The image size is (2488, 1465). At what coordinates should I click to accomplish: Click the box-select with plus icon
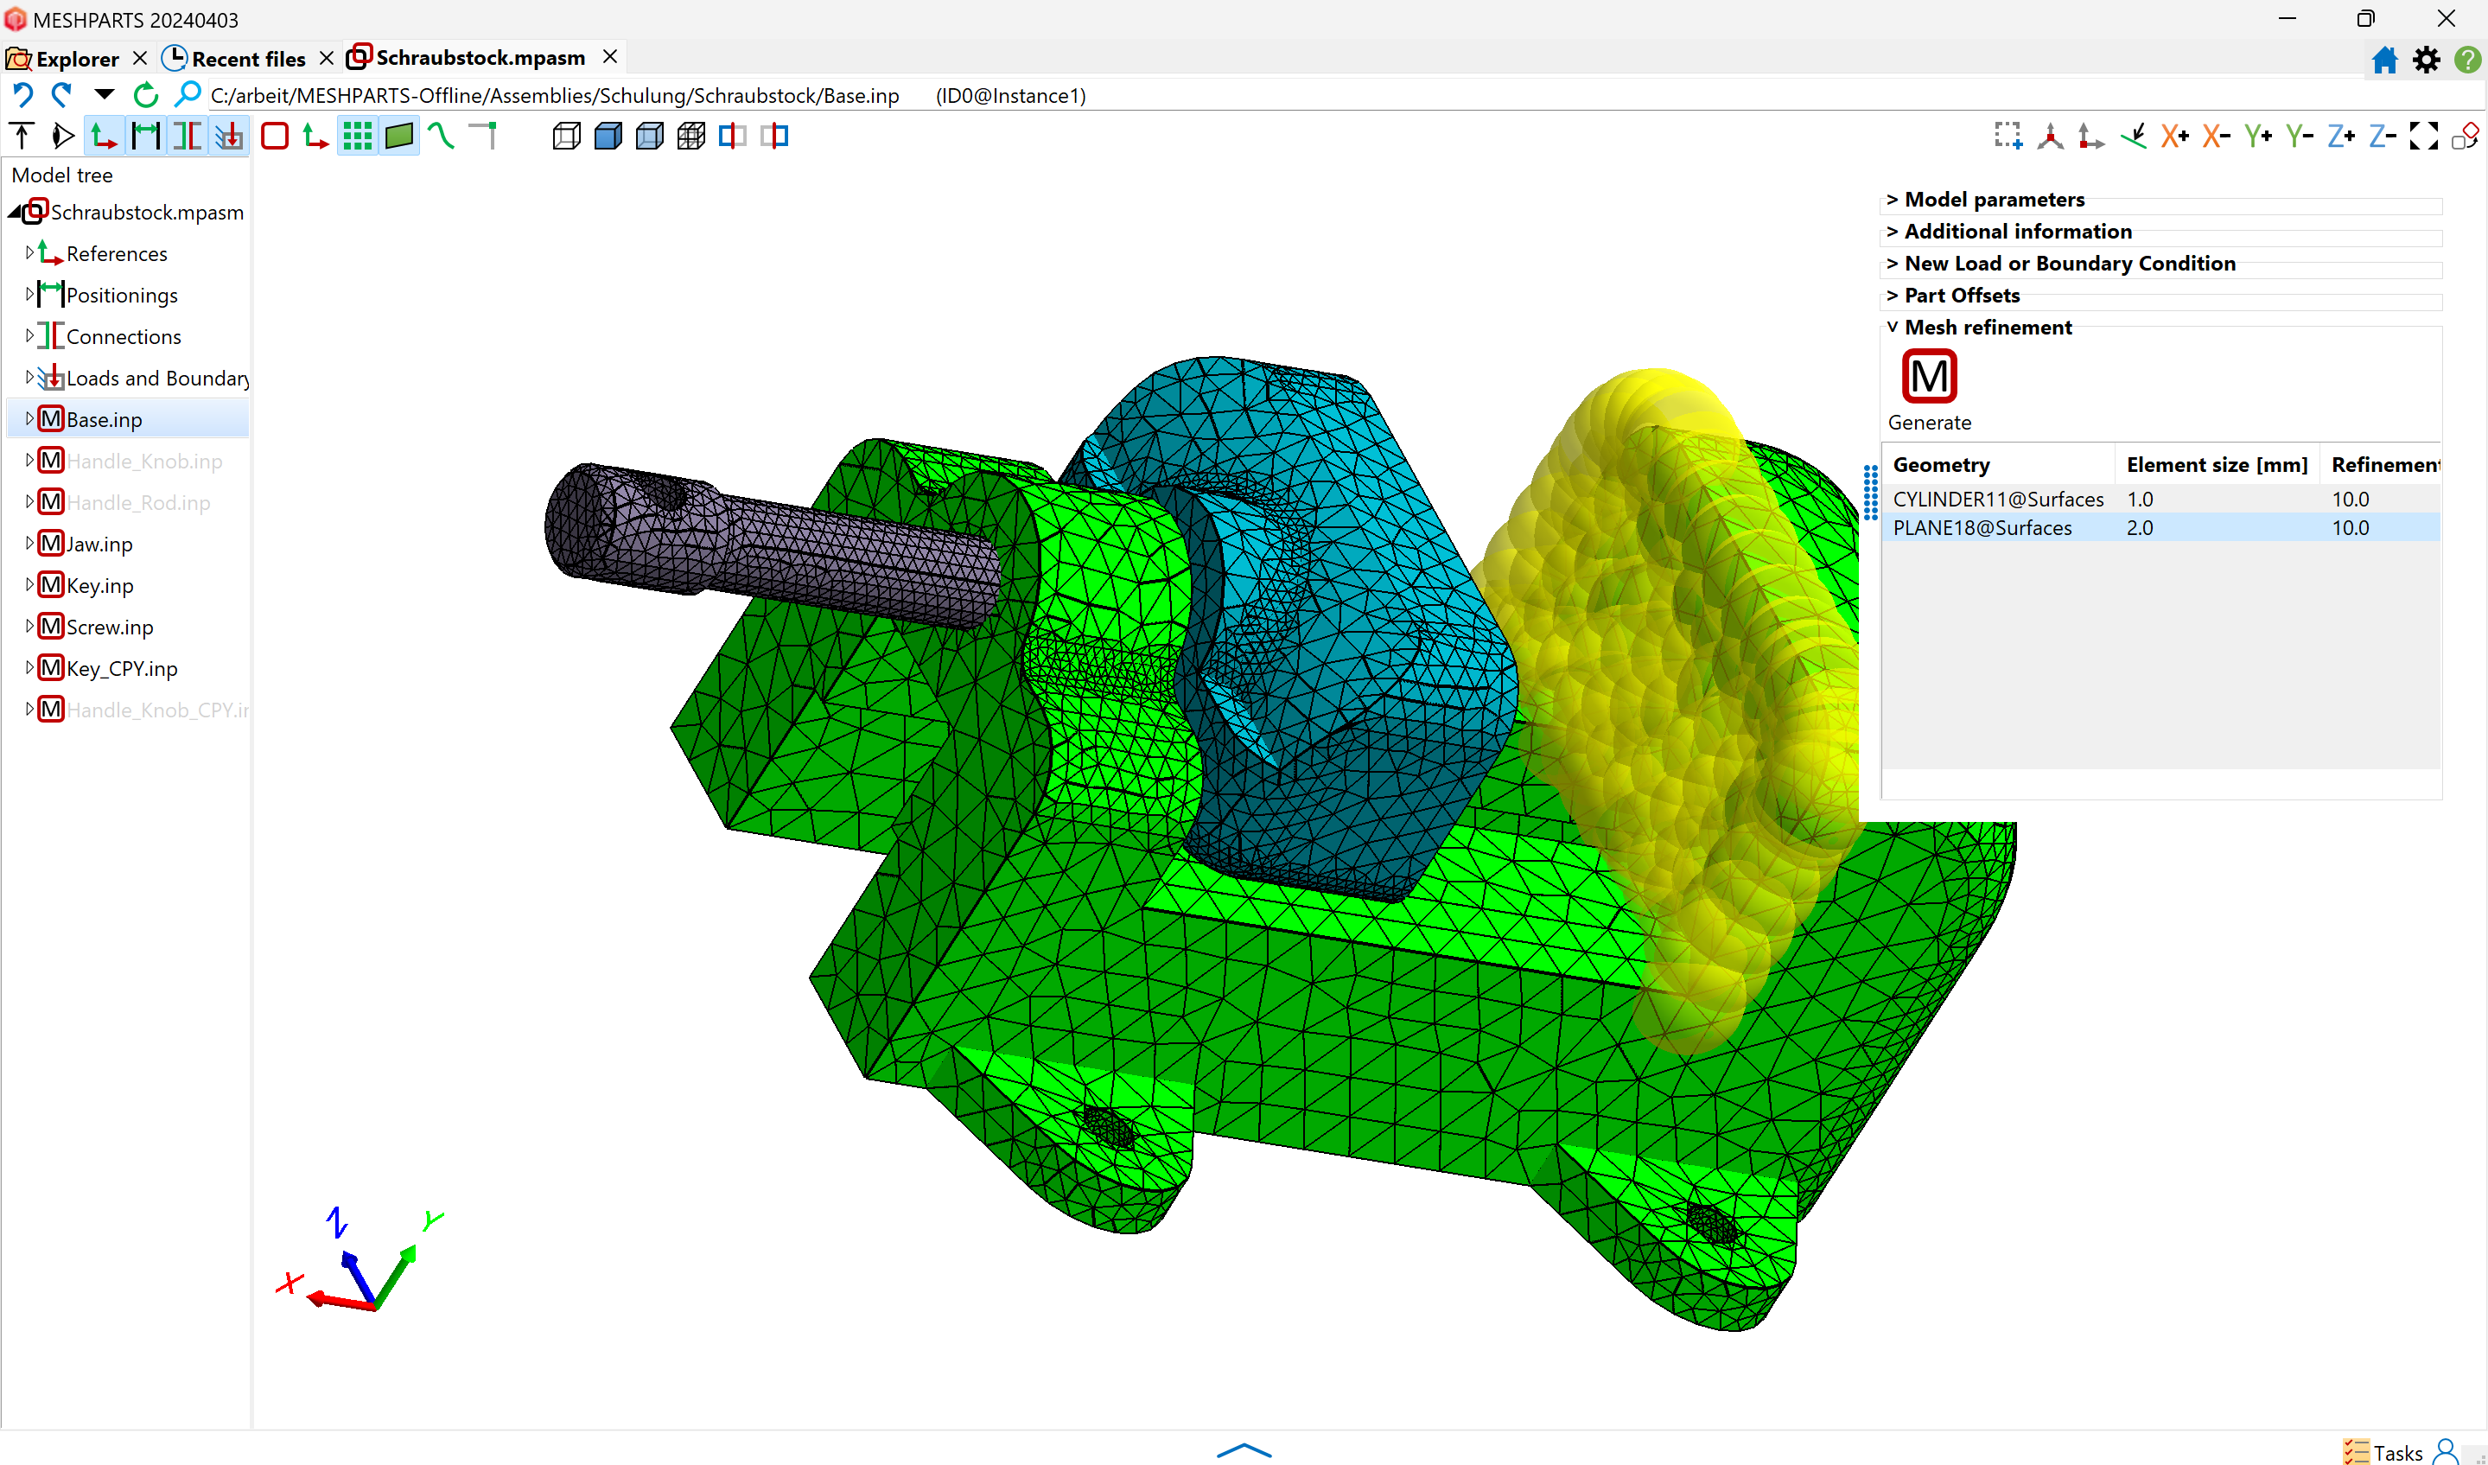(2008, 135)
